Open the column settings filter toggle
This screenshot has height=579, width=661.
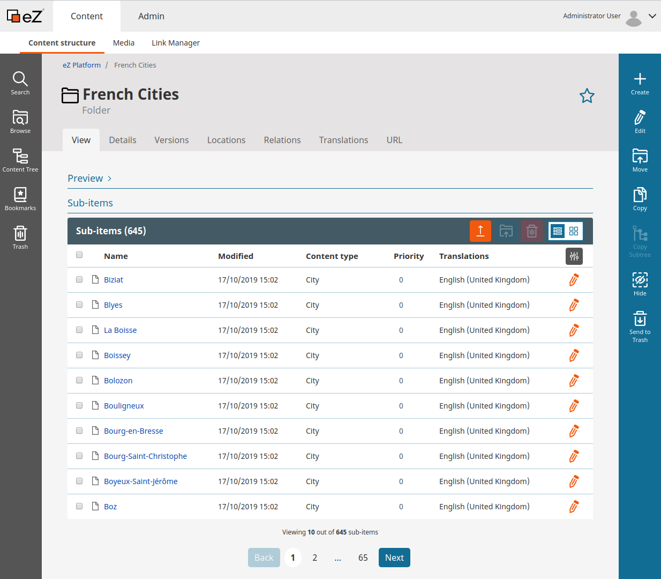click(574, 256)
